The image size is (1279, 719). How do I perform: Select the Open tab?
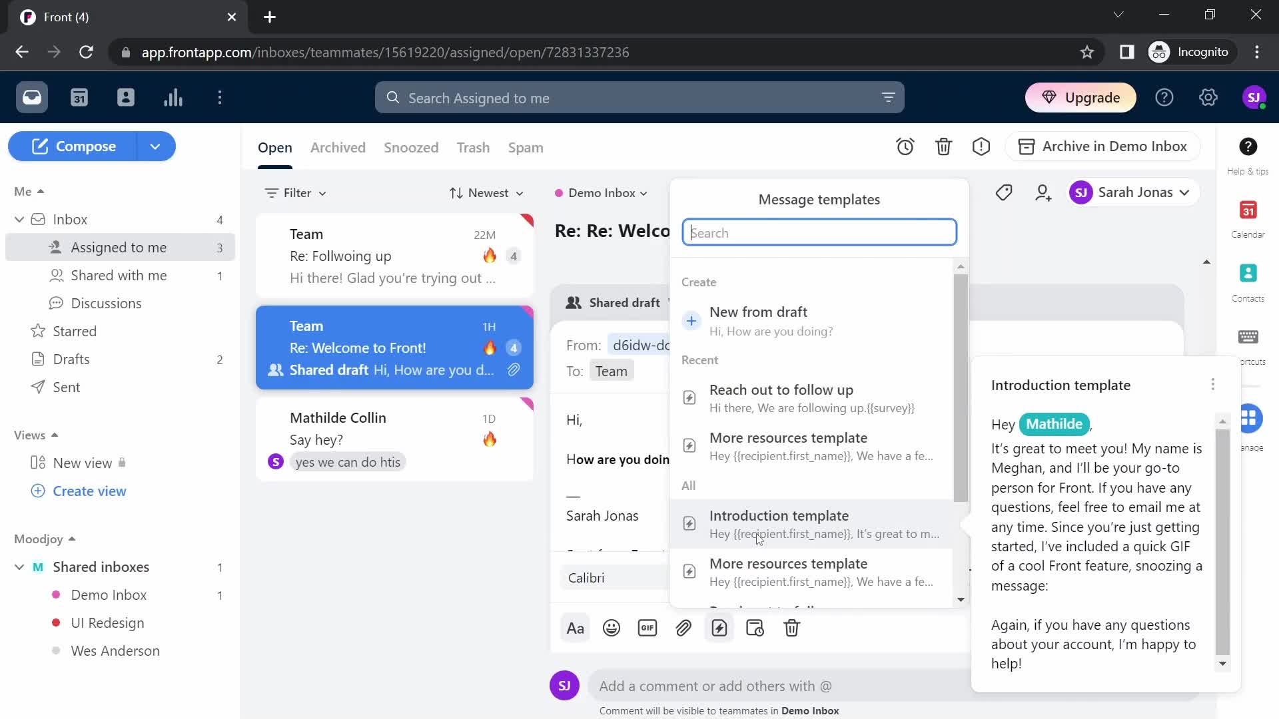tap(275, 148)
